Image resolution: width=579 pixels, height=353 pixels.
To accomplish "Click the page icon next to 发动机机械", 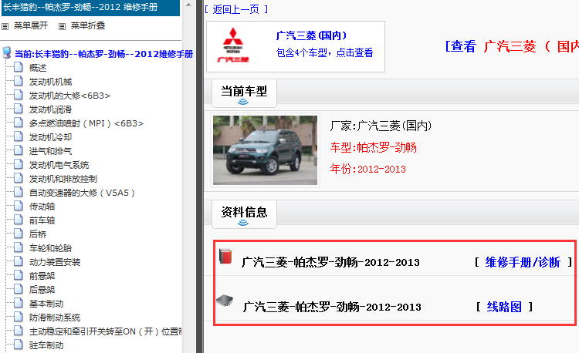I will (x=19, y=82).
